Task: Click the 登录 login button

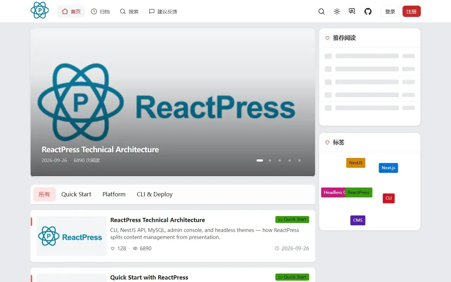Action: pyautogui.click(x=390, y=12)
